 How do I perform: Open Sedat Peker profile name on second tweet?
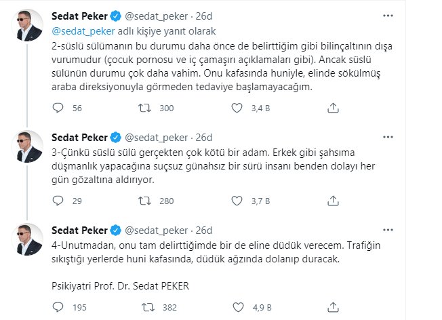point(79,138)
